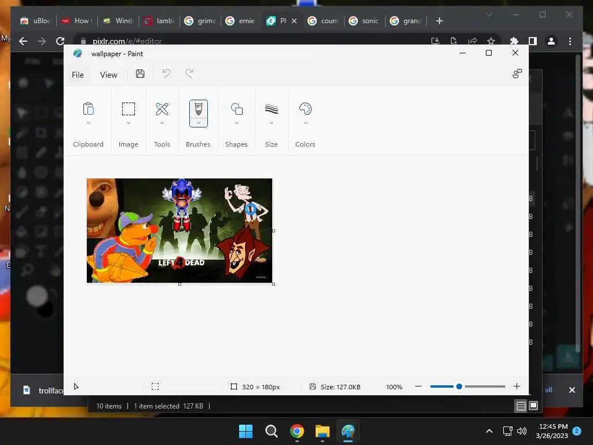Click the Pixlr foreground color circle
The image size is (593, 445).
(x=37, y=296)
